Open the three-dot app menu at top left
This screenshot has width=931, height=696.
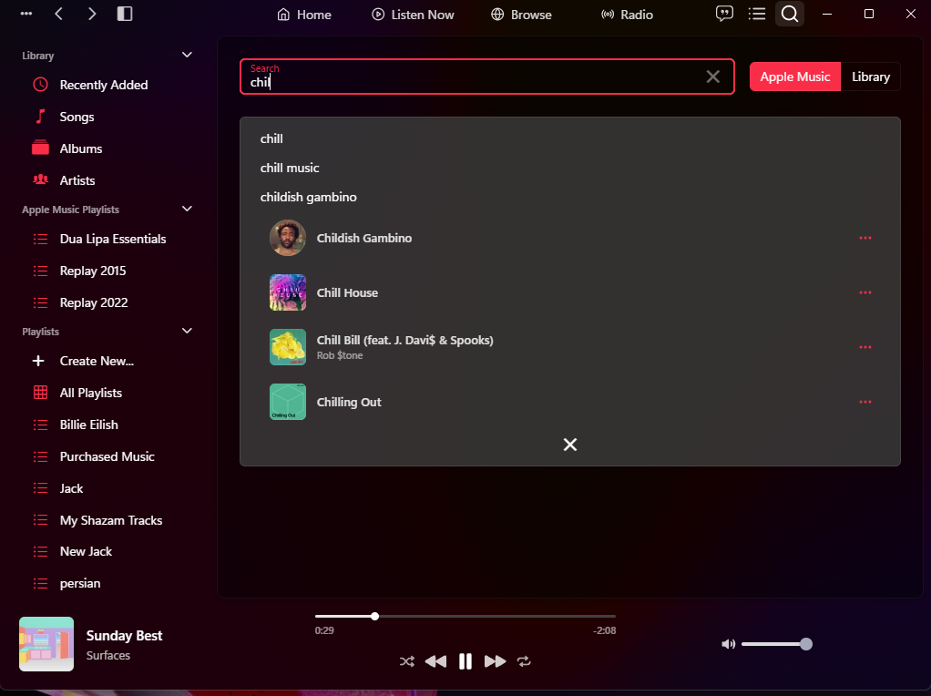coord(26,14)
